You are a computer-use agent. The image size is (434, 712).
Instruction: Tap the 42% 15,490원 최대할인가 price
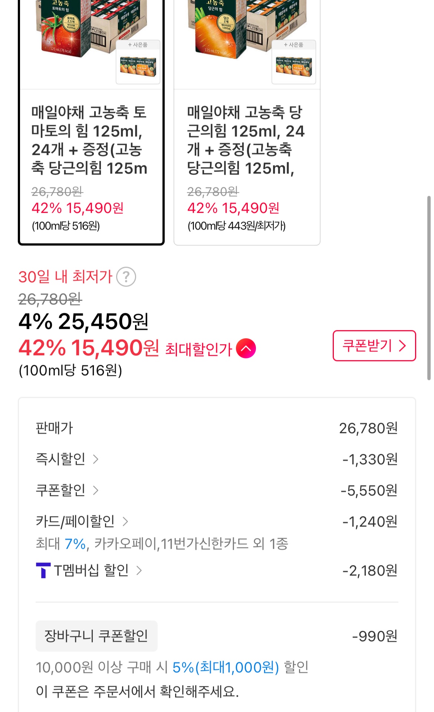point(89,348)
